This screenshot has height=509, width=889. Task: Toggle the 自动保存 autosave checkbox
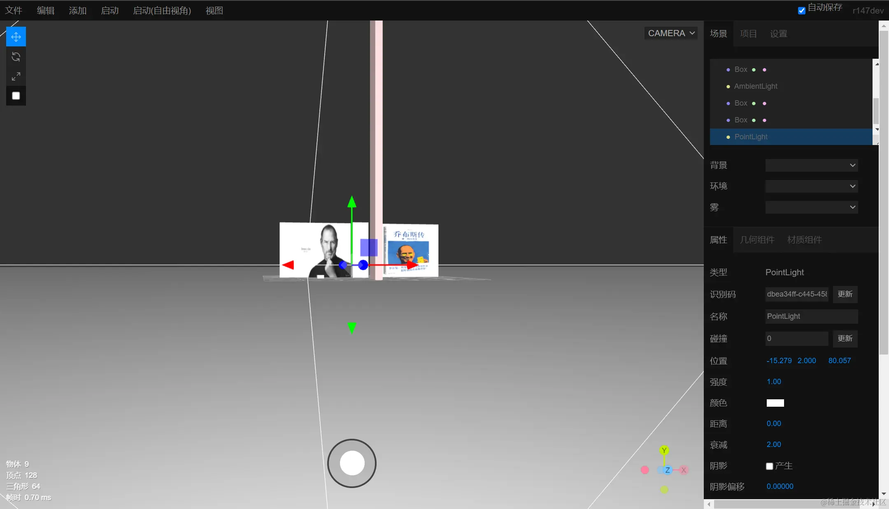click(801, 11)
